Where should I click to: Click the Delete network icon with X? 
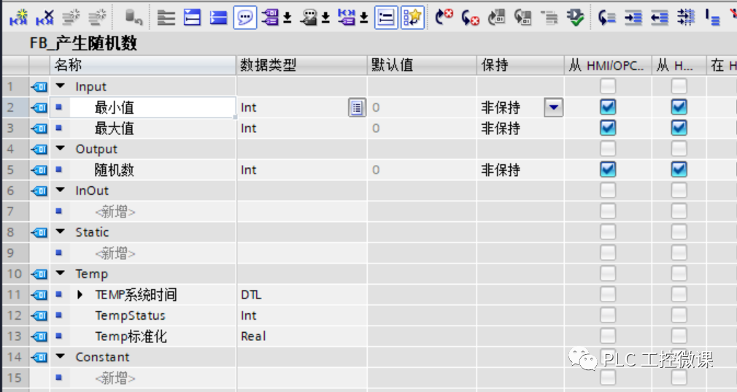[45, 18]
